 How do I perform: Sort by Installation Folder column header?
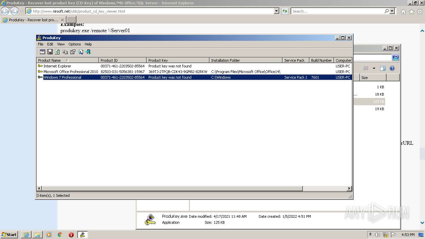246,60
